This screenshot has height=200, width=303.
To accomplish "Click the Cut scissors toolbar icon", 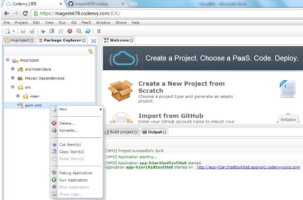I will click(42, 31).
